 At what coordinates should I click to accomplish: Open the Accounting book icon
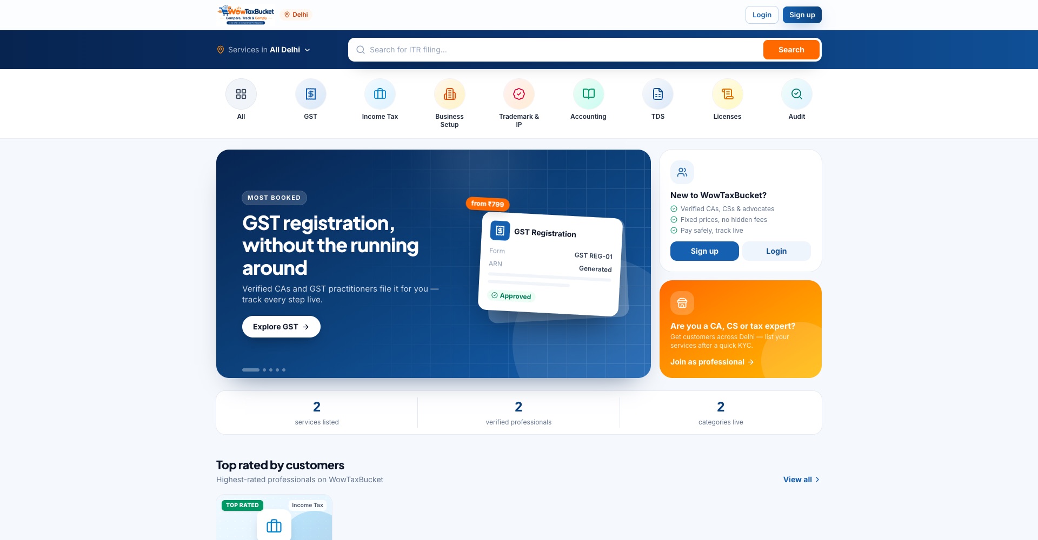pos(589,94)
